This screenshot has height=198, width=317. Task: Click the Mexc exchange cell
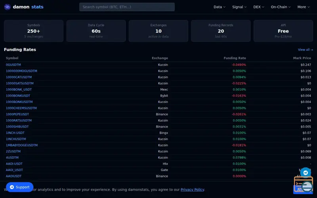[x=164, y=89]
